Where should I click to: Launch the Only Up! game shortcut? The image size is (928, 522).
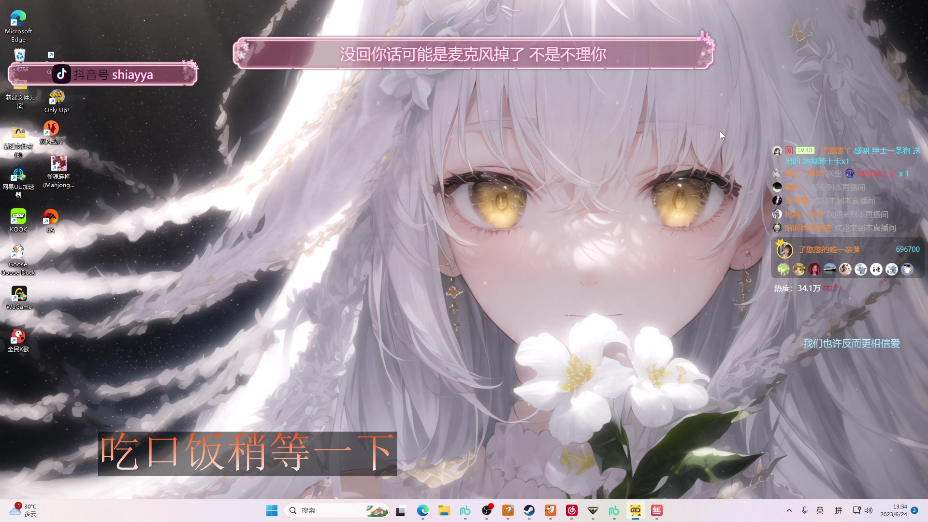point(57,101)
